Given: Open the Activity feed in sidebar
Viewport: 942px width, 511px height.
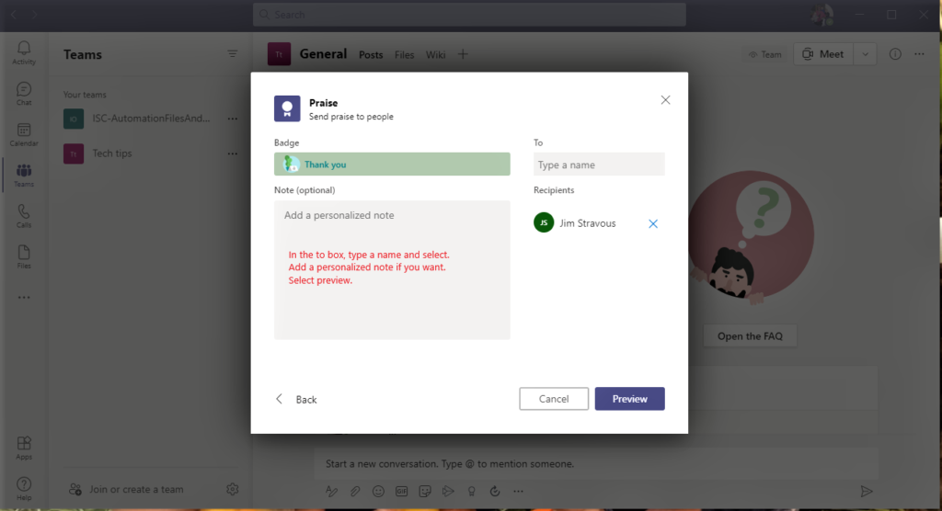Looking at the screenshot, I should 24,52.
